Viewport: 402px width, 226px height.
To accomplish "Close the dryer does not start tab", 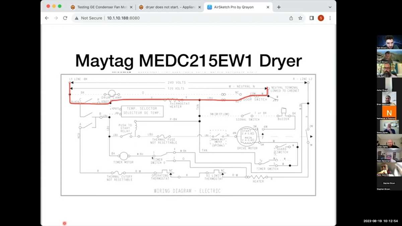I will click(200, 7).
